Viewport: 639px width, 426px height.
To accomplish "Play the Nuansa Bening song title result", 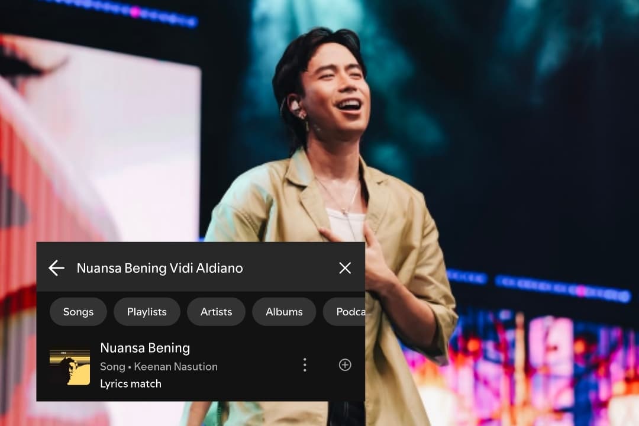I will [x=145, y=348].
